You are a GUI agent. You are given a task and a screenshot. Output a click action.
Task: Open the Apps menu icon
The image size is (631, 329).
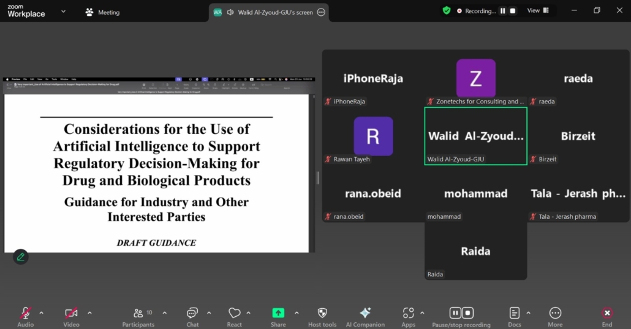[408, 313]
